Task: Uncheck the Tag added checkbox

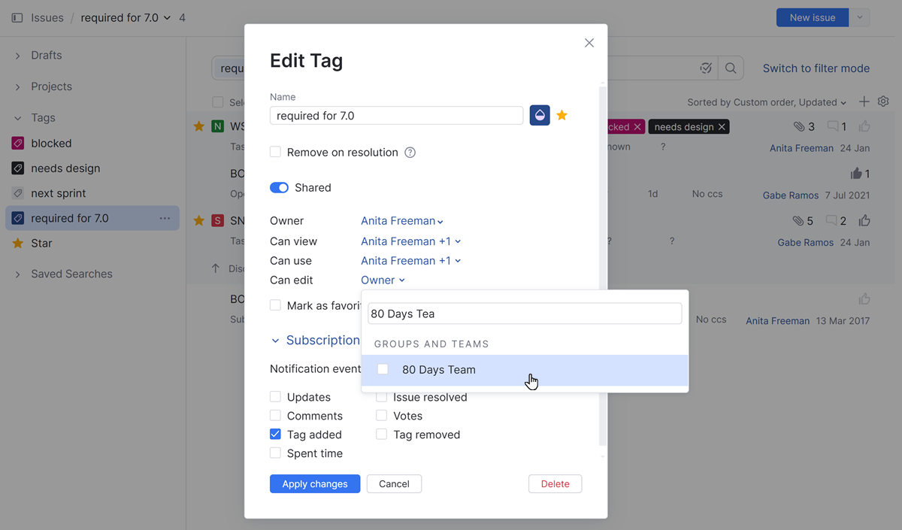Action: 275,435
